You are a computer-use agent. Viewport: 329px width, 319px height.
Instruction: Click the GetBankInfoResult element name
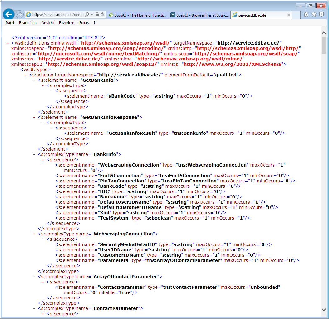coord(132,133)
